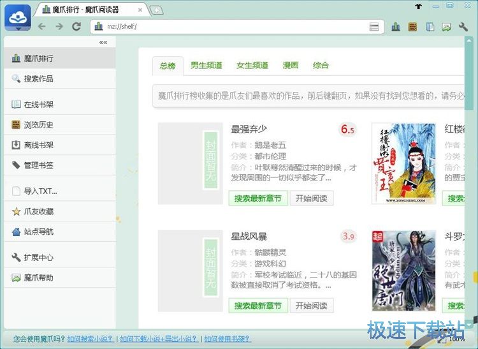Go back with the left arrow icon

(42, 27)
